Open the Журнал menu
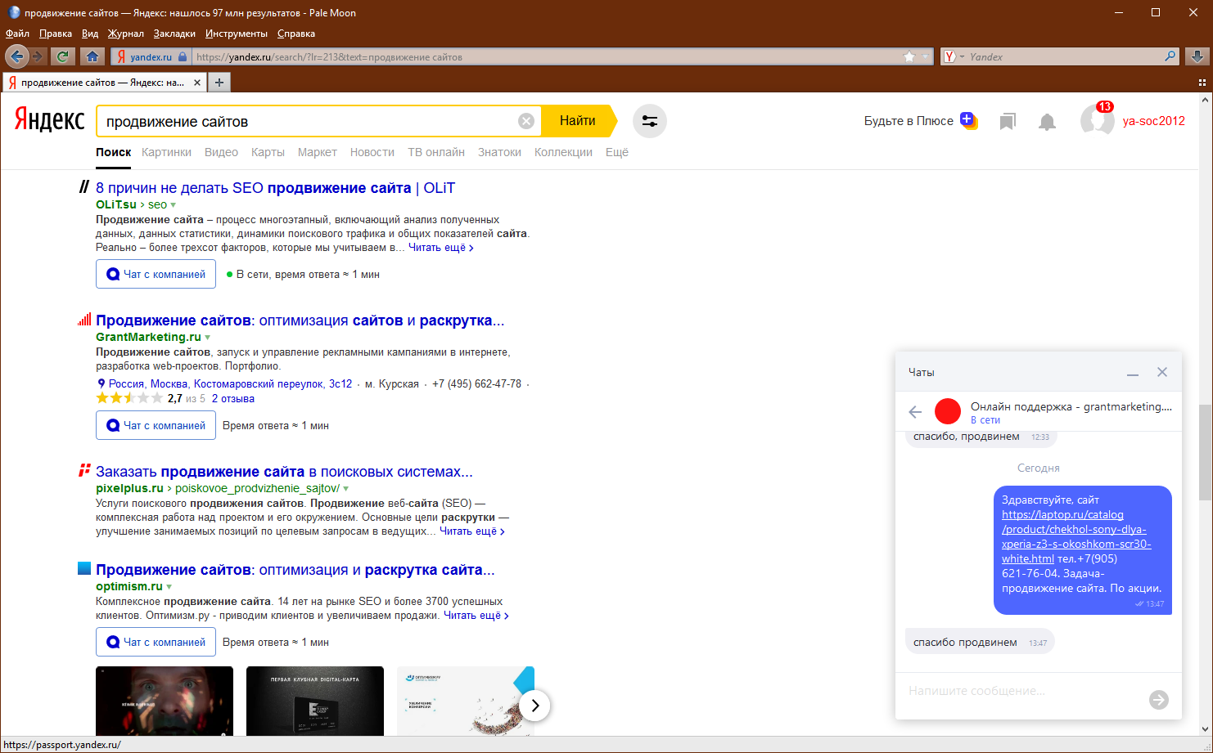The image size is (1213, 753). click(x=125, y=34)
